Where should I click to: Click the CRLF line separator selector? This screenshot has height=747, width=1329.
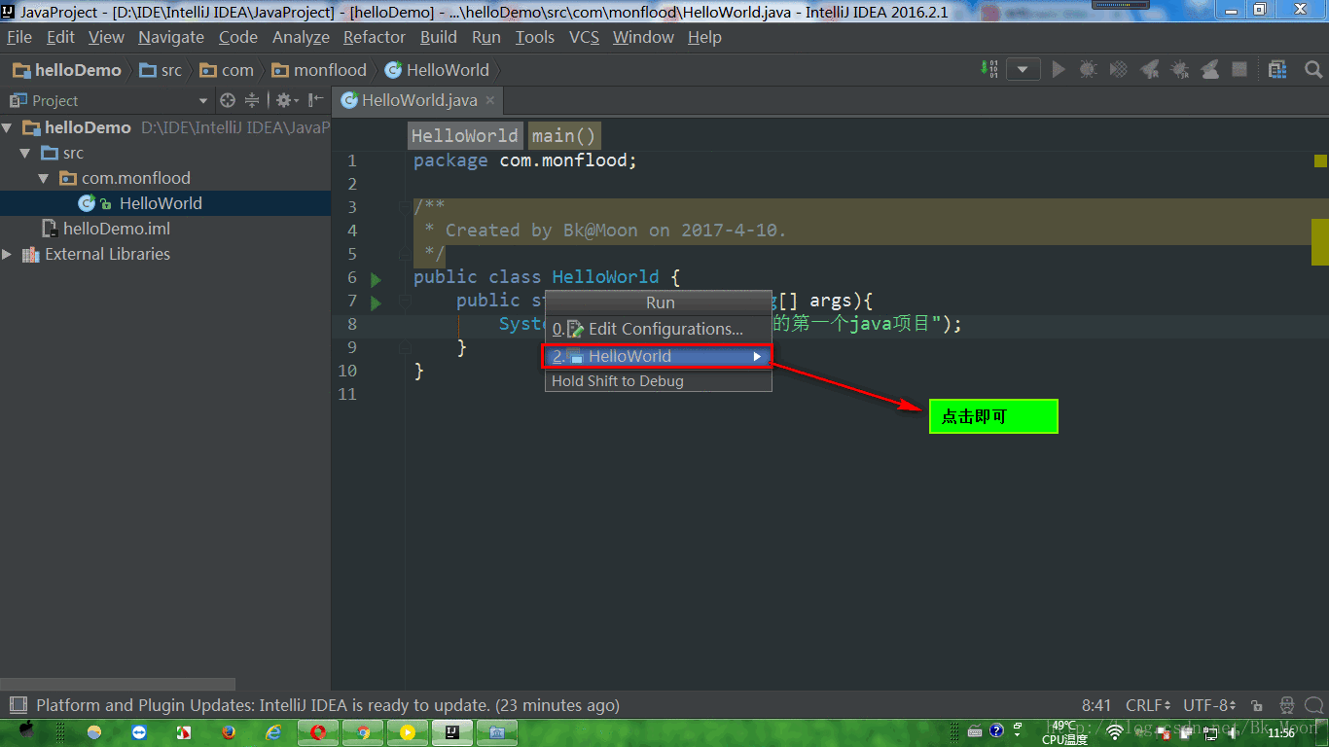tap(1148, 705)
